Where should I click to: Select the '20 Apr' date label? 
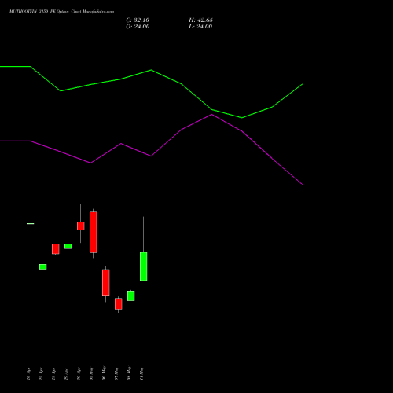pyautogui.click(x=28, y=374)
